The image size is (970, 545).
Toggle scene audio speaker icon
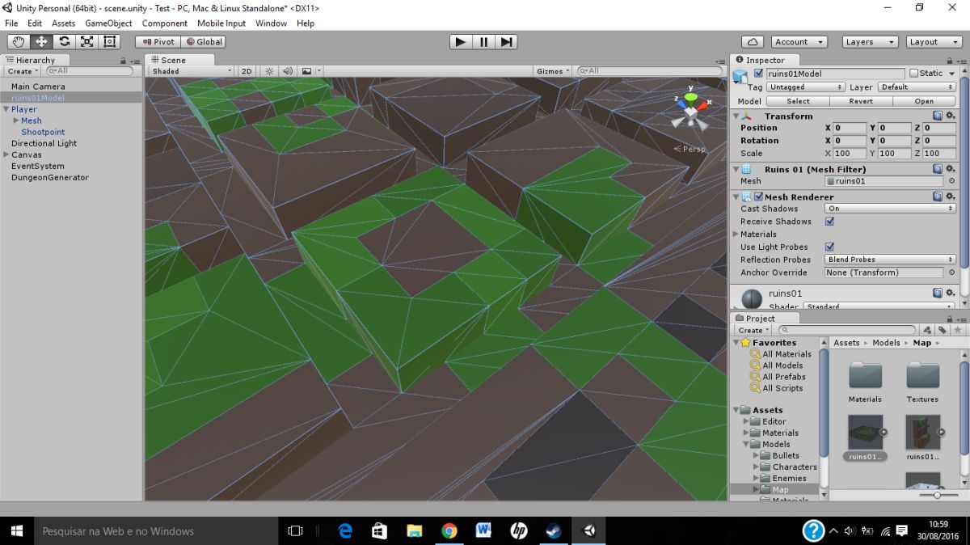tap(287, 71)
